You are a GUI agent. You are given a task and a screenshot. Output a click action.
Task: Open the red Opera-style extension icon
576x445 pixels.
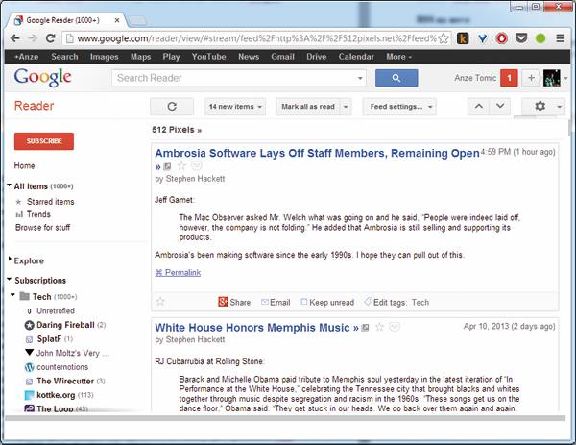pyautogui.click(x=502, y=38)
